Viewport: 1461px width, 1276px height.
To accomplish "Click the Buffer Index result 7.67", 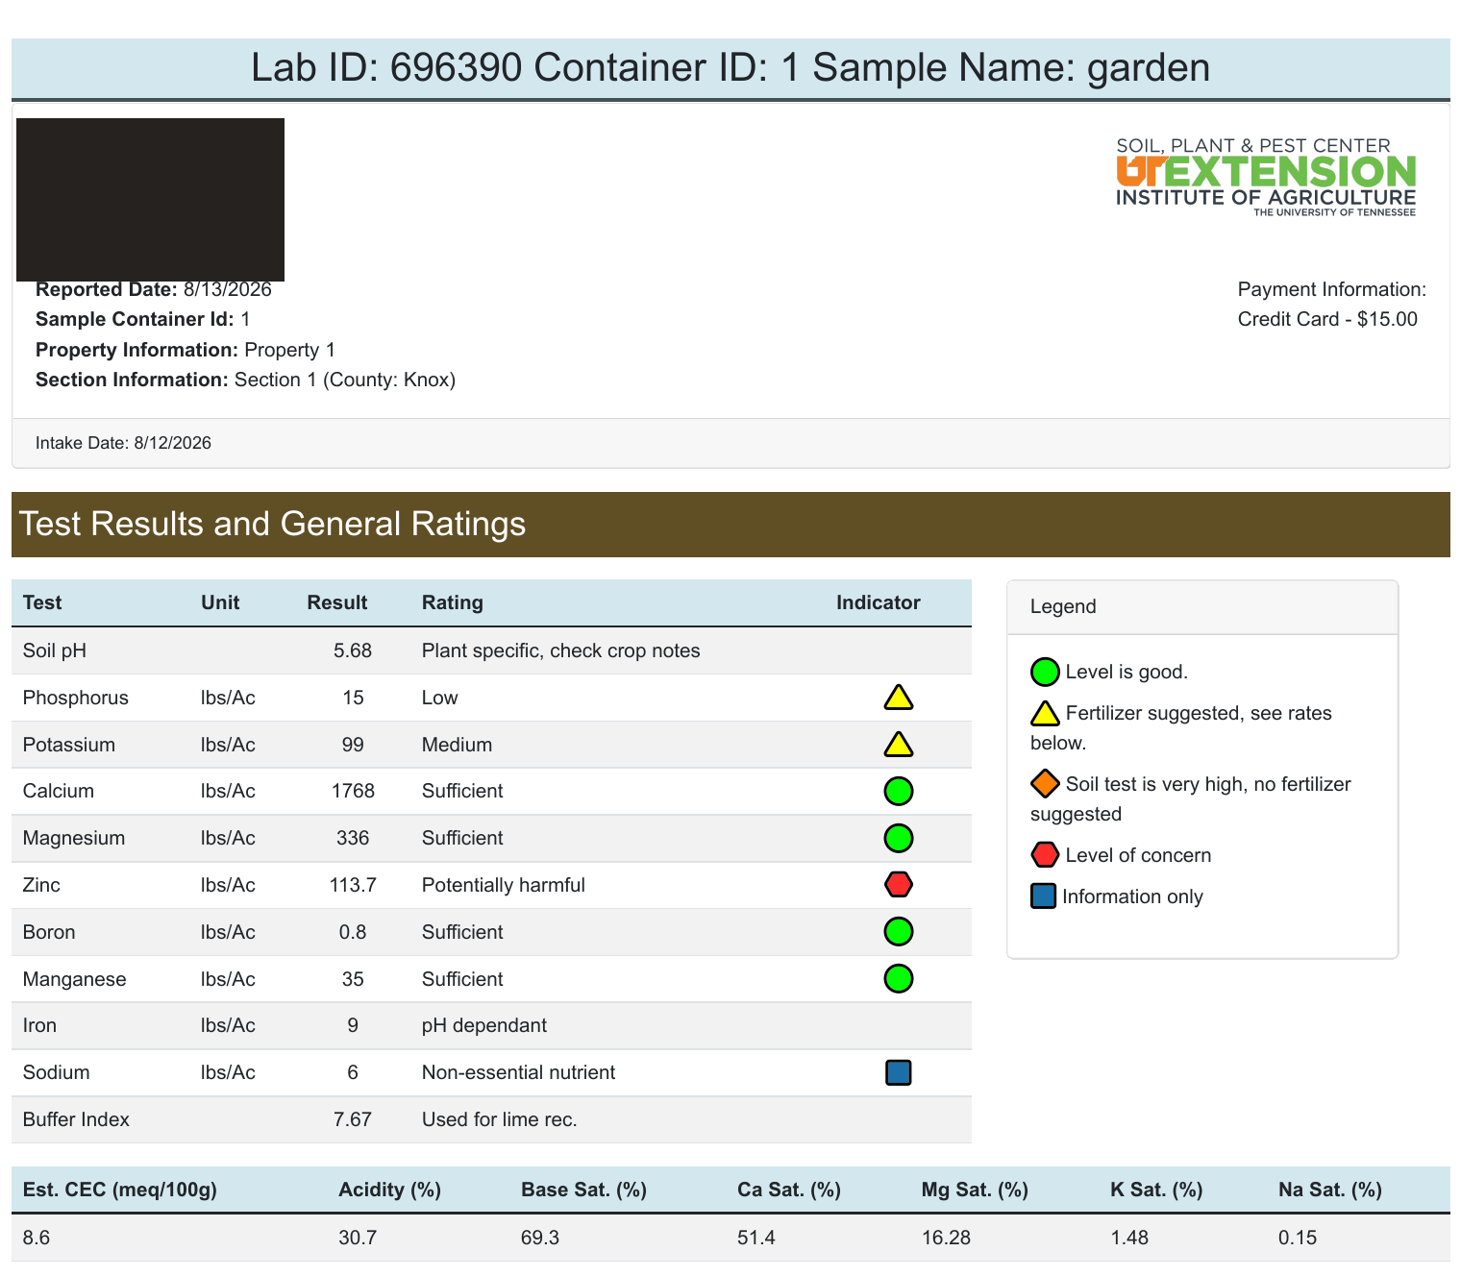I will coord(353,1119).
